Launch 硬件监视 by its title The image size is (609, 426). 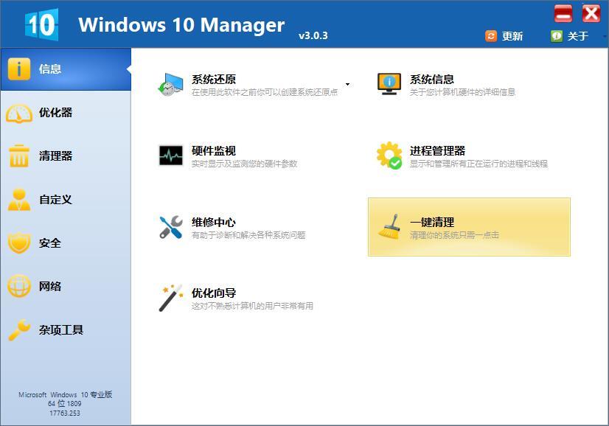[214, 150]
